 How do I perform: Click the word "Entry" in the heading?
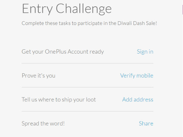(36, 9)
